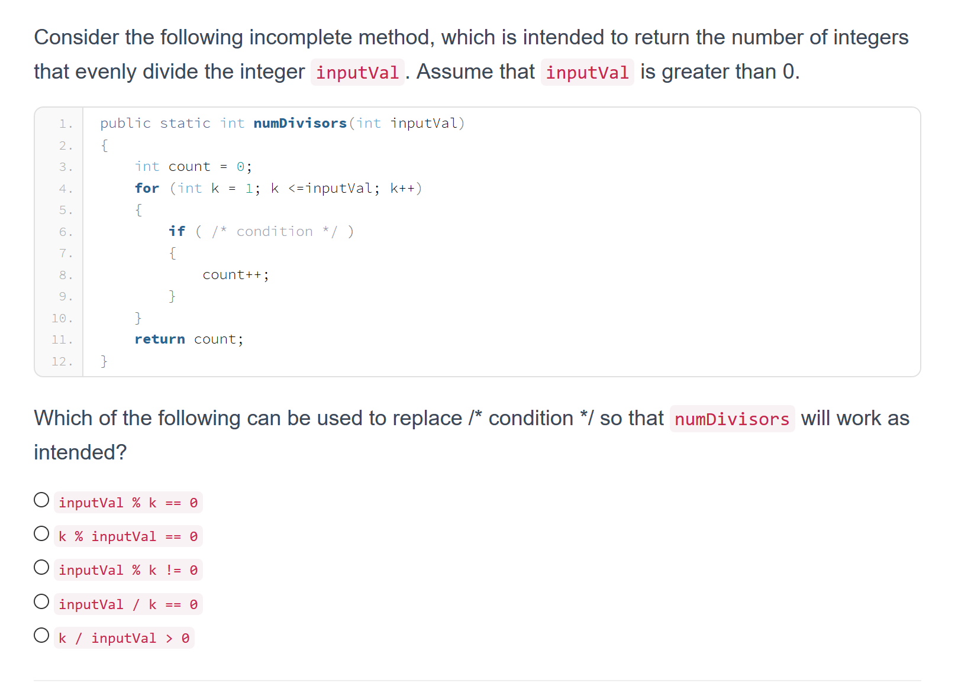The height and width of the screenshot is (683, 971).
Task: Click the /* condition */ comment in the code
Action: coord(275,231)
